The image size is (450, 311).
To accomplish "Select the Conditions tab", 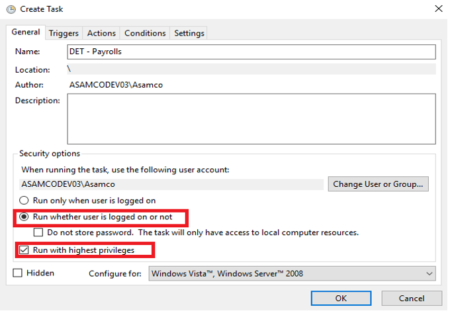I will coord(145,33).
